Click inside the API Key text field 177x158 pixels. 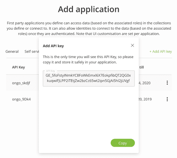pyautogui.click(x=89, y=78)
